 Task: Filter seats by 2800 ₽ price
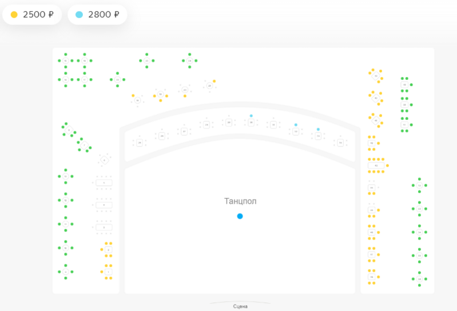click(97, 14)
